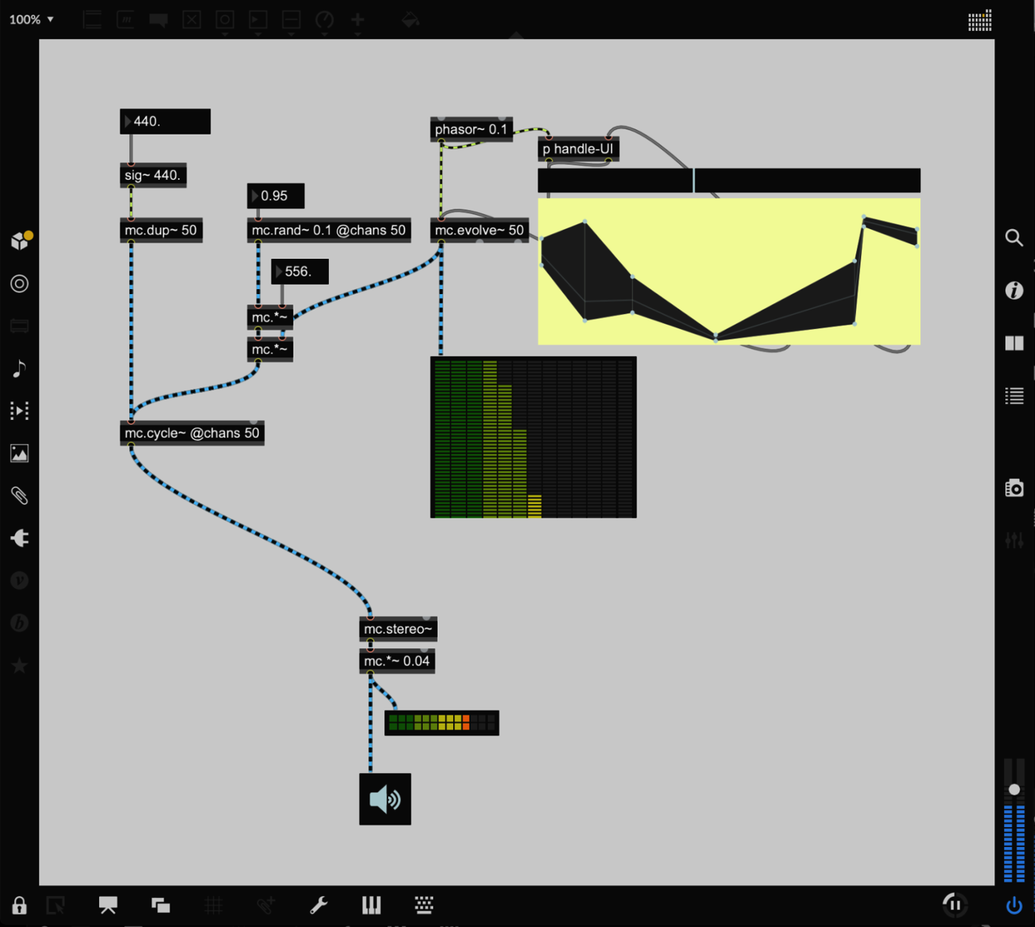This screenshot has height=927, width=1035.
Task: Open the number box toolbar menu
Action: tap(258, 20)
